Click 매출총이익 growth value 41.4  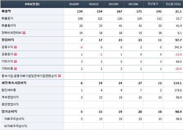pos(179,26)
